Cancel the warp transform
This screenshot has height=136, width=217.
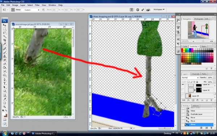(137, 9)
